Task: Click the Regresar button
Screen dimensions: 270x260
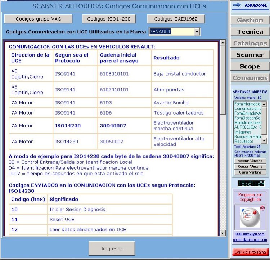Action: click(112, 248)
